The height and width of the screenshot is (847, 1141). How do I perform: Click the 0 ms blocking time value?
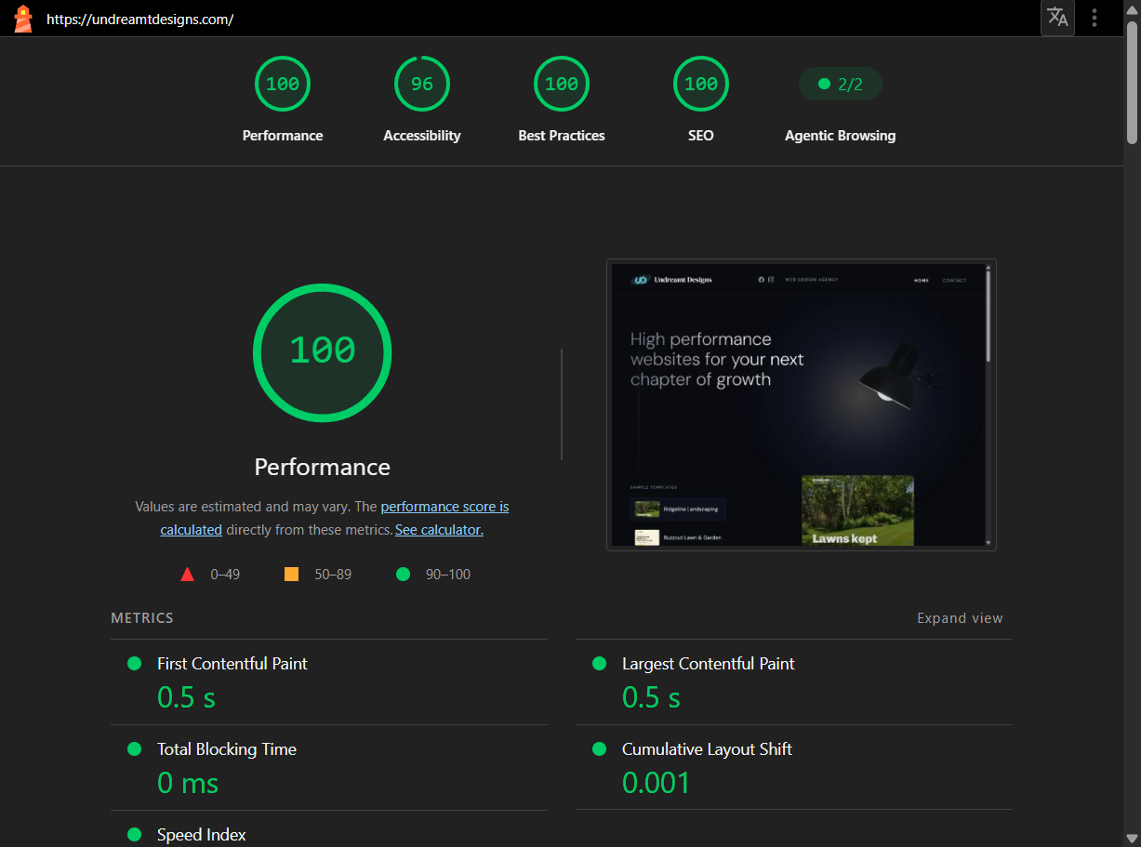(x=188, y=783)
